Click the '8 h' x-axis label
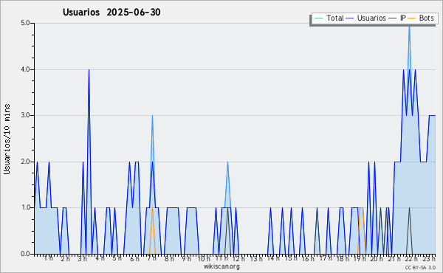 169,258
